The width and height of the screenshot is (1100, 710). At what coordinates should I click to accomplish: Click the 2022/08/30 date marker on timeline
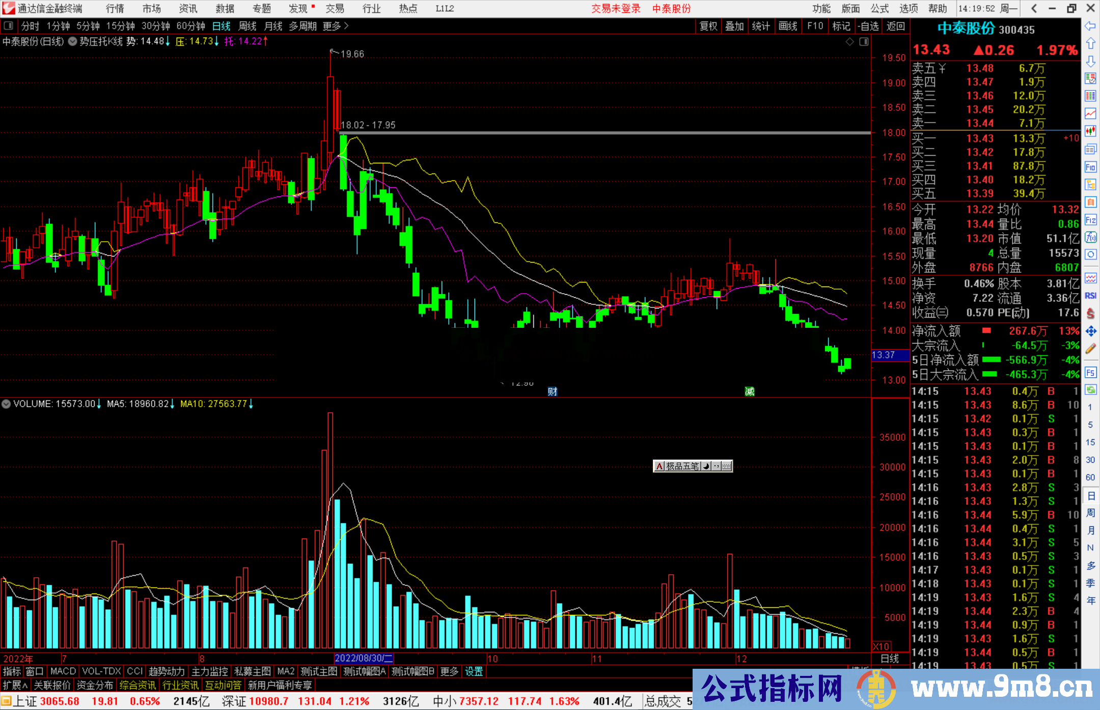[363, 659]
